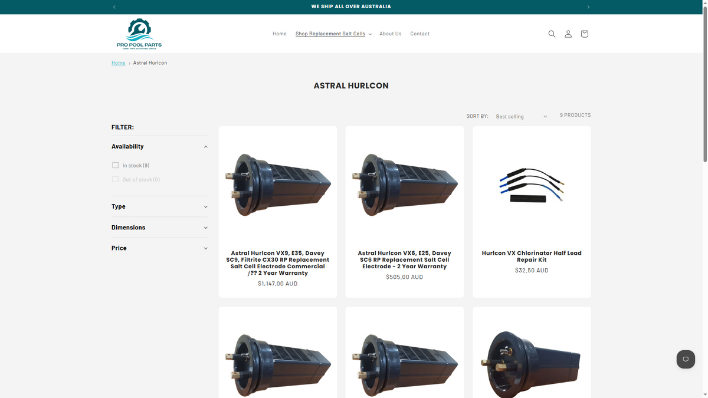Click the VX6 salt cell product image

405,185
